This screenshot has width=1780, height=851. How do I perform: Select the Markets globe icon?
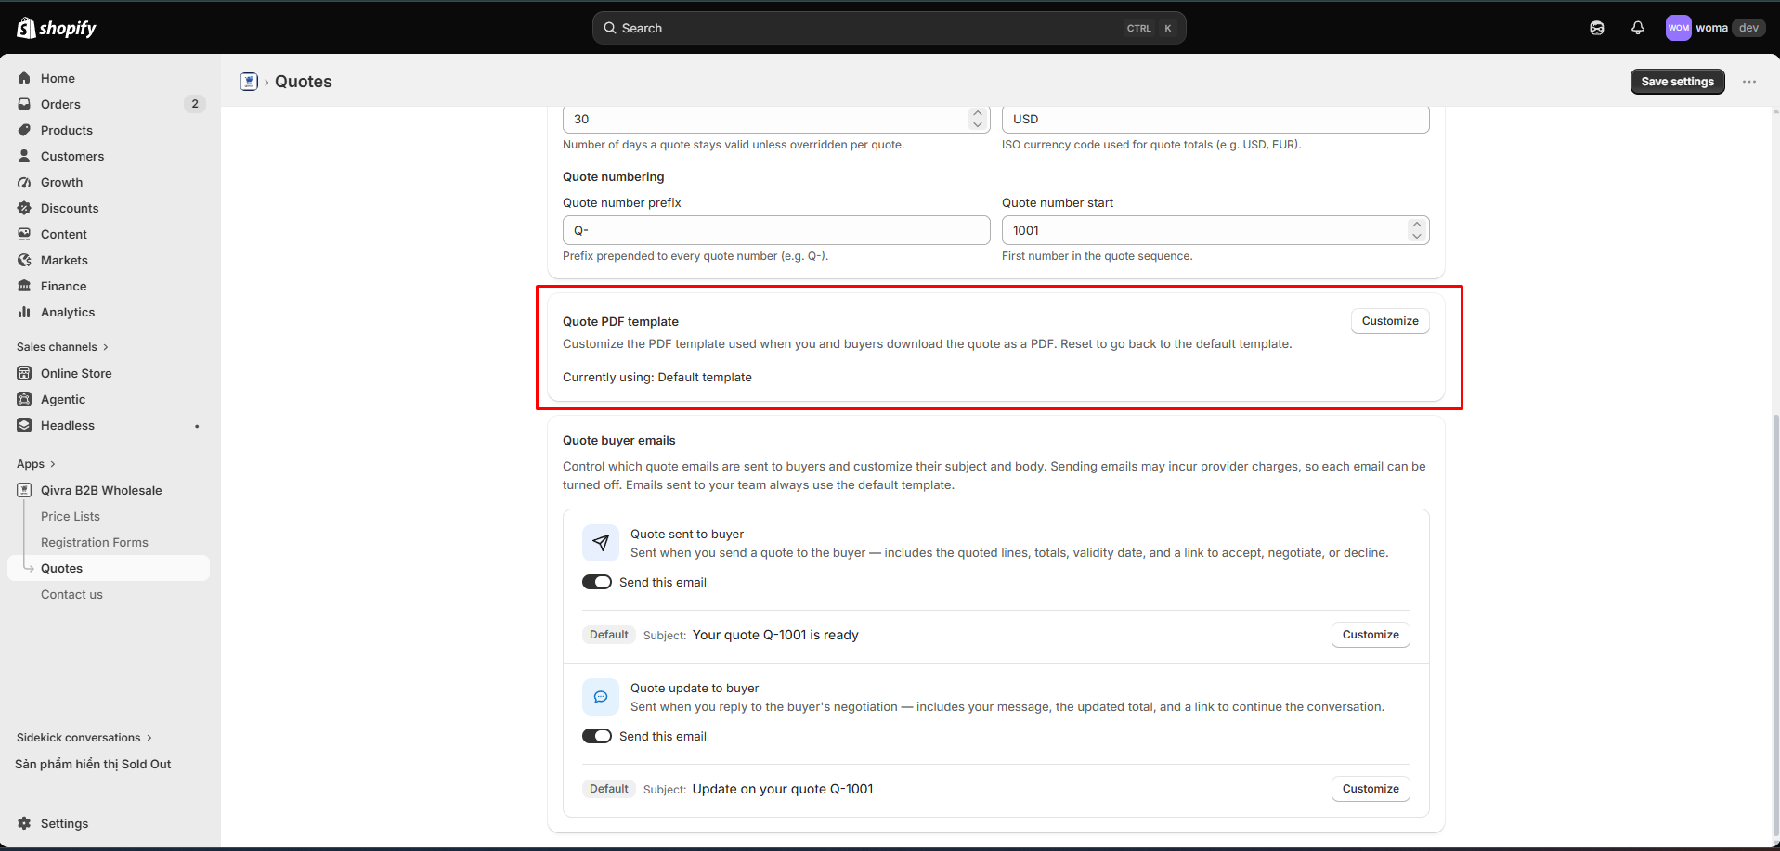click(25, 260)
